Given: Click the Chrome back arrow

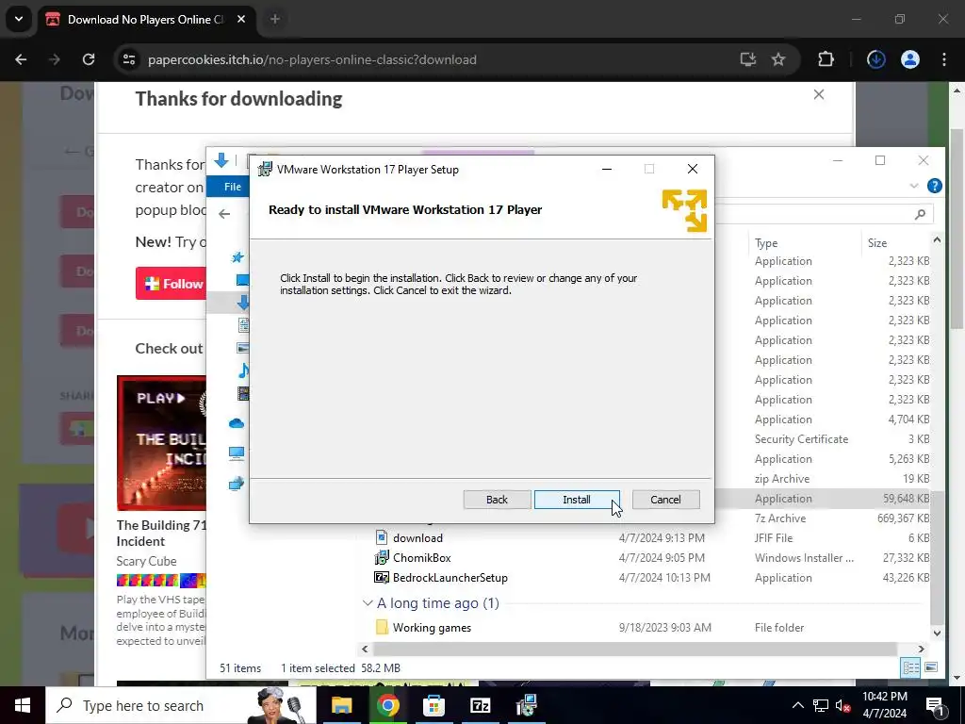Looking at the screenshot, I should (21, 59).
